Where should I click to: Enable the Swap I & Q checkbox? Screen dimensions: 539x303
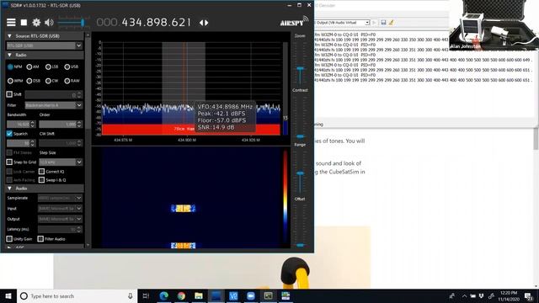pos(41,180)
